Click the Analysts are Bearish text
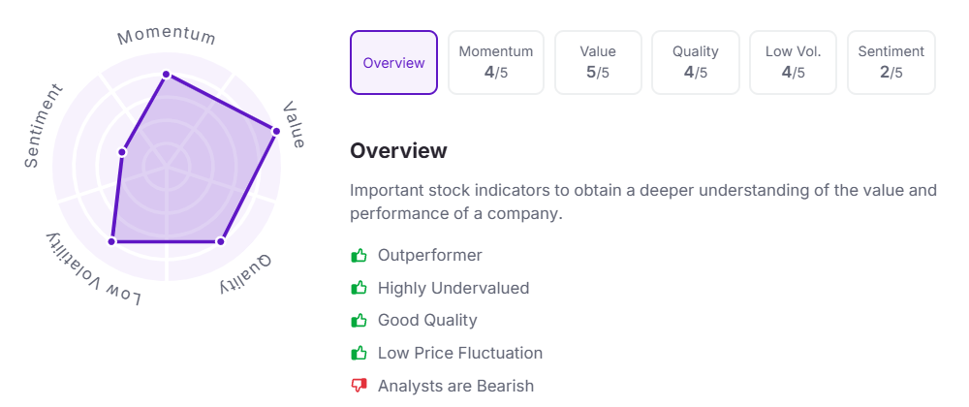 [x=455, y=387]
